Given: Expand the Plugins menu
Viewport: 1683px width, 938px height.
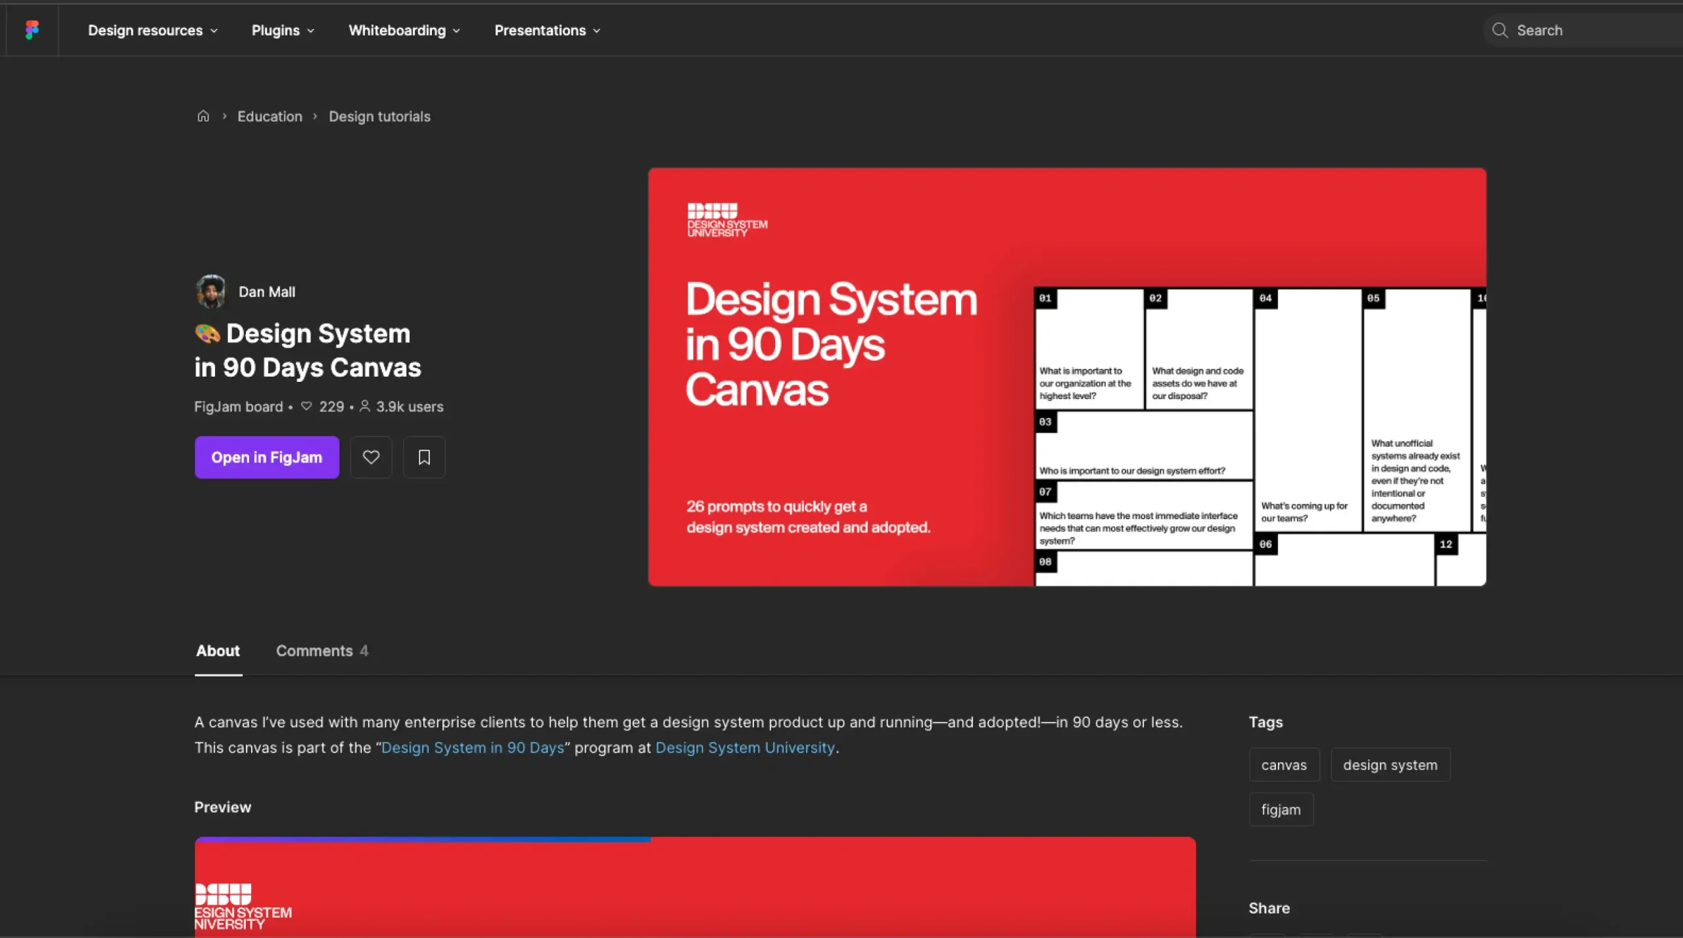Looking at the screenshot, I should 283,30.
